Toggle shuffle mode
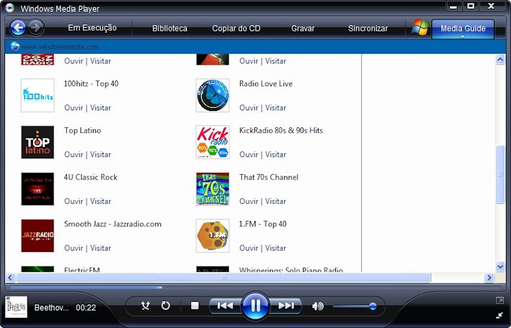This screenshot has width=511, height=328. (146, 306)
